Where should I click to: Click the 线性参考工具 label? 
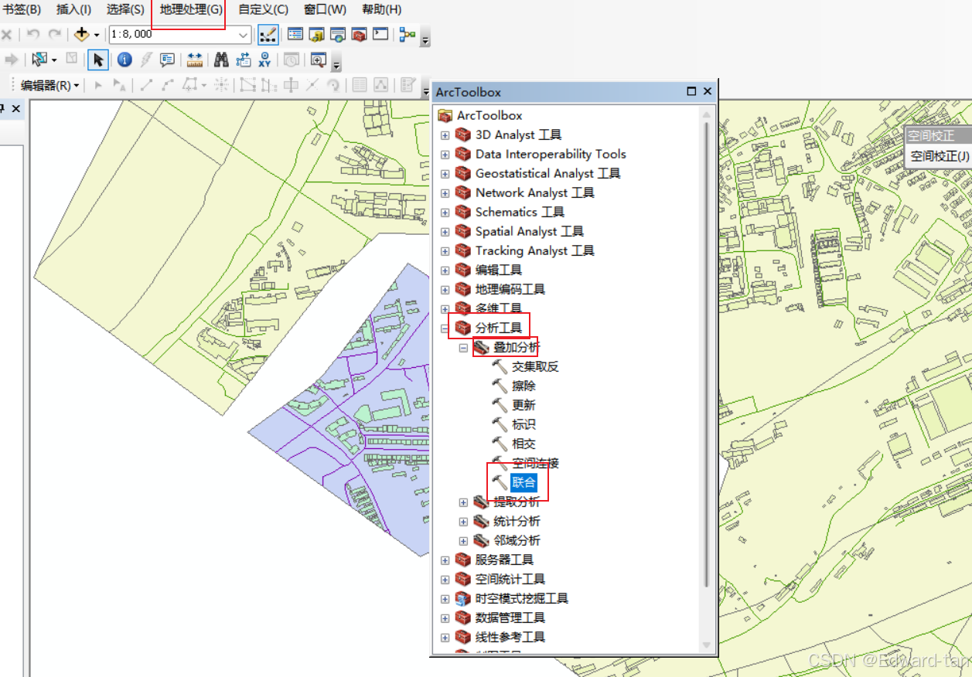point(510,638)
